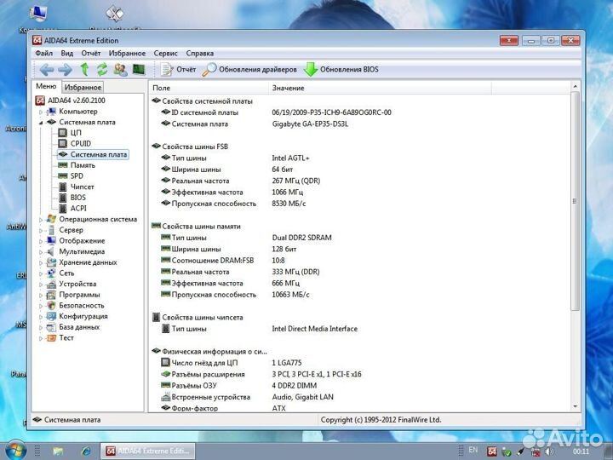
Task: Click the AIDA64 tray icon
Action: click(492, 451)
